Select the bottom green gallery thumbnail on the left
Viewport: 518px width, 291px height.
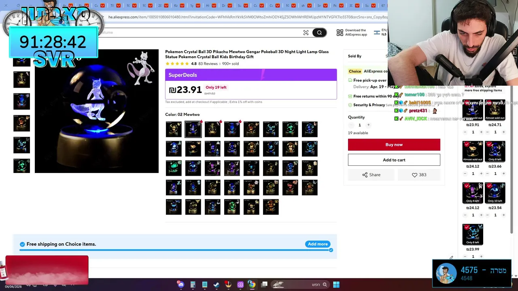(21, 166)
